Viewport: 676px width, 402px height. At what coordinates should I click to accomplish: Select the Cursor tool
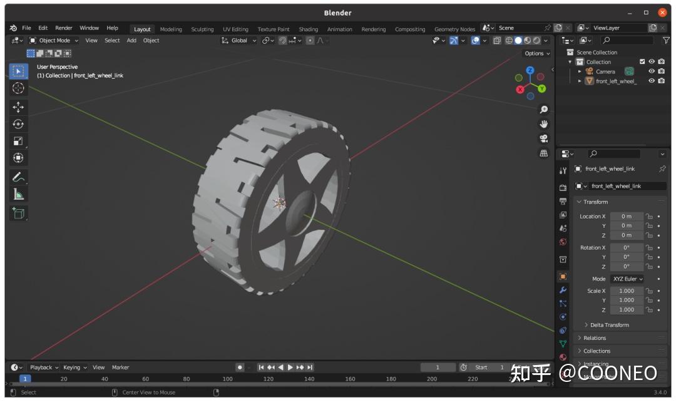[18, 88]
